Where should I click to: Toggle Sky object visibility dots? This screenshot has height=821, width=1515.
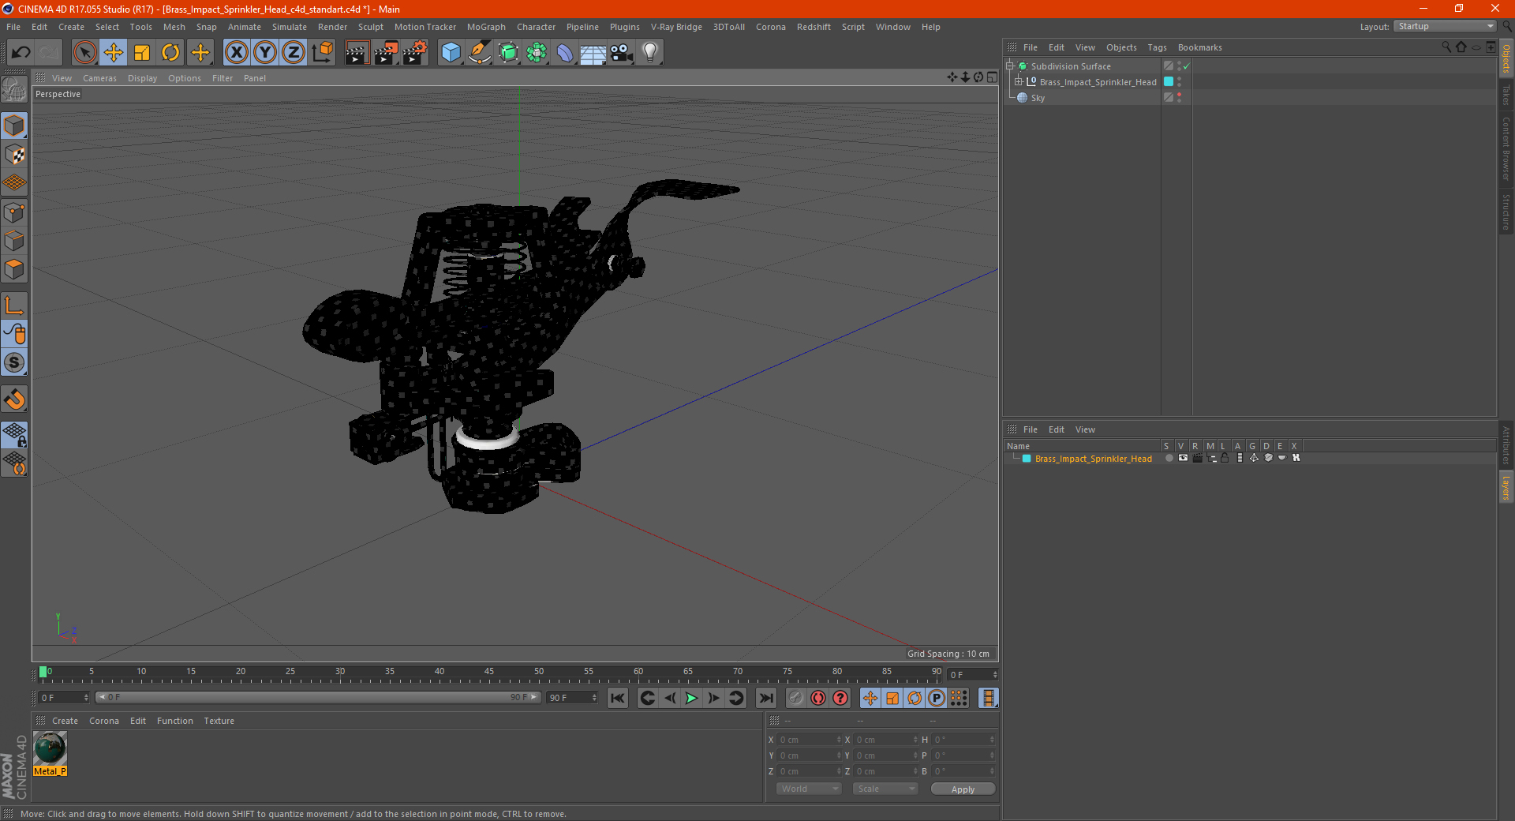1180,98
